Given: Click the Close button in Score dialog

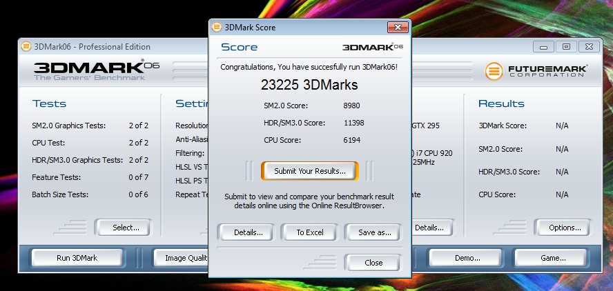Looking at the screenshot, I should tap(373, 263).
